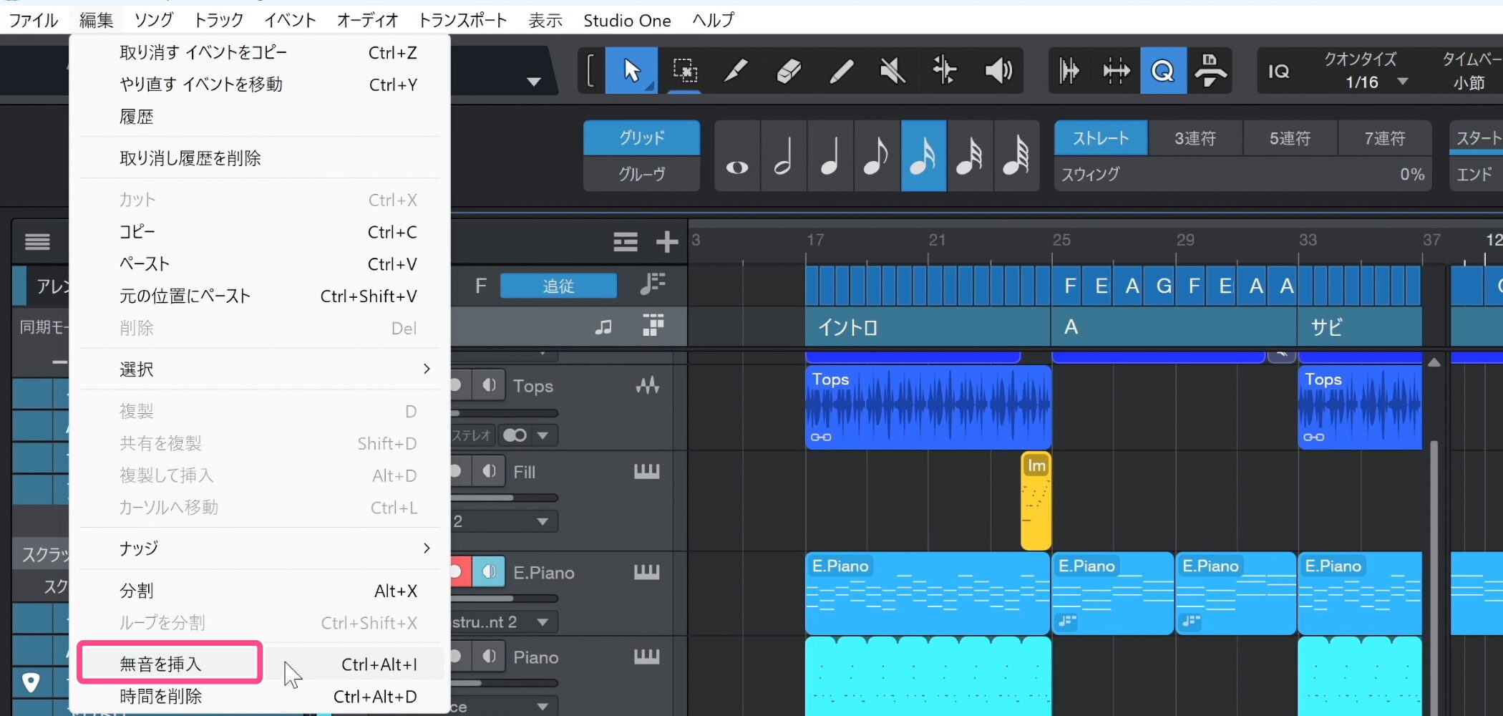This screenshot has width=1503, height=716.
Task: Choose the Eraser tool
Action: click(788, 71)
